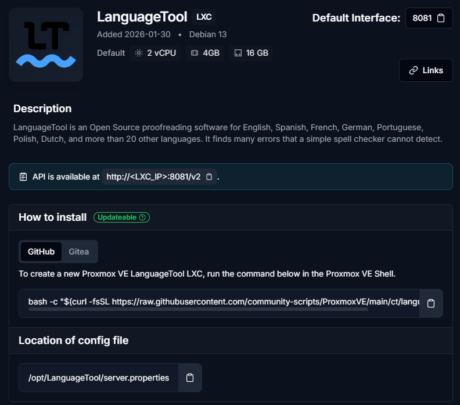This screenshot has height=405, width=460.
Task: Click the note icon beside API is available
Action: [23, 177]
